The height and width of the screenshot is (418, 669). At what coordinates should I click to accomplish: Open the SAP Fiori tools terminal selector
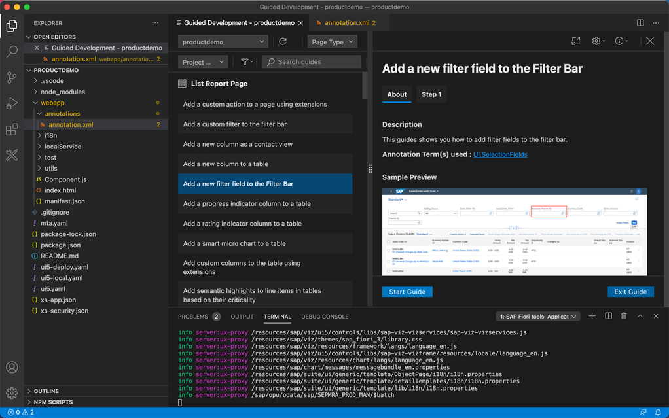[x=537, y=317]
